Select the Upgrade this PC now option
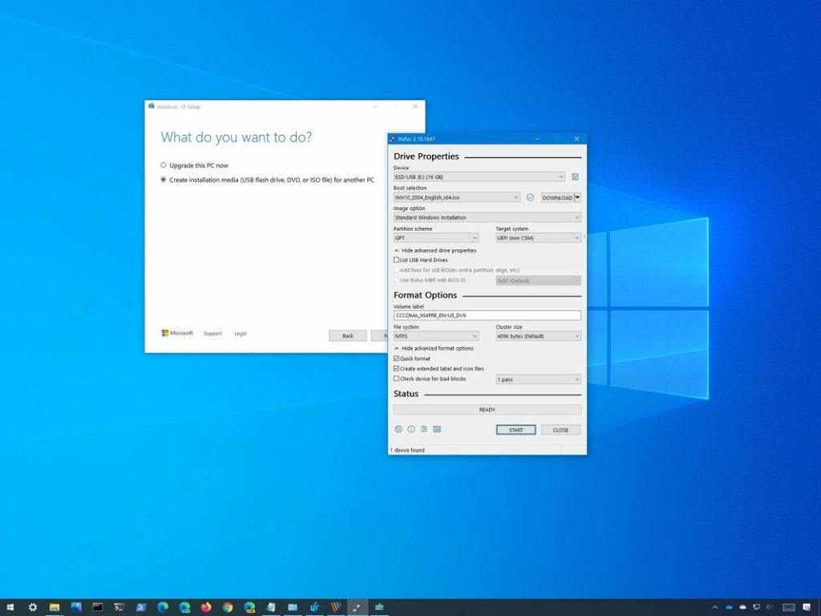821x616 pixels. pos(163,165)
